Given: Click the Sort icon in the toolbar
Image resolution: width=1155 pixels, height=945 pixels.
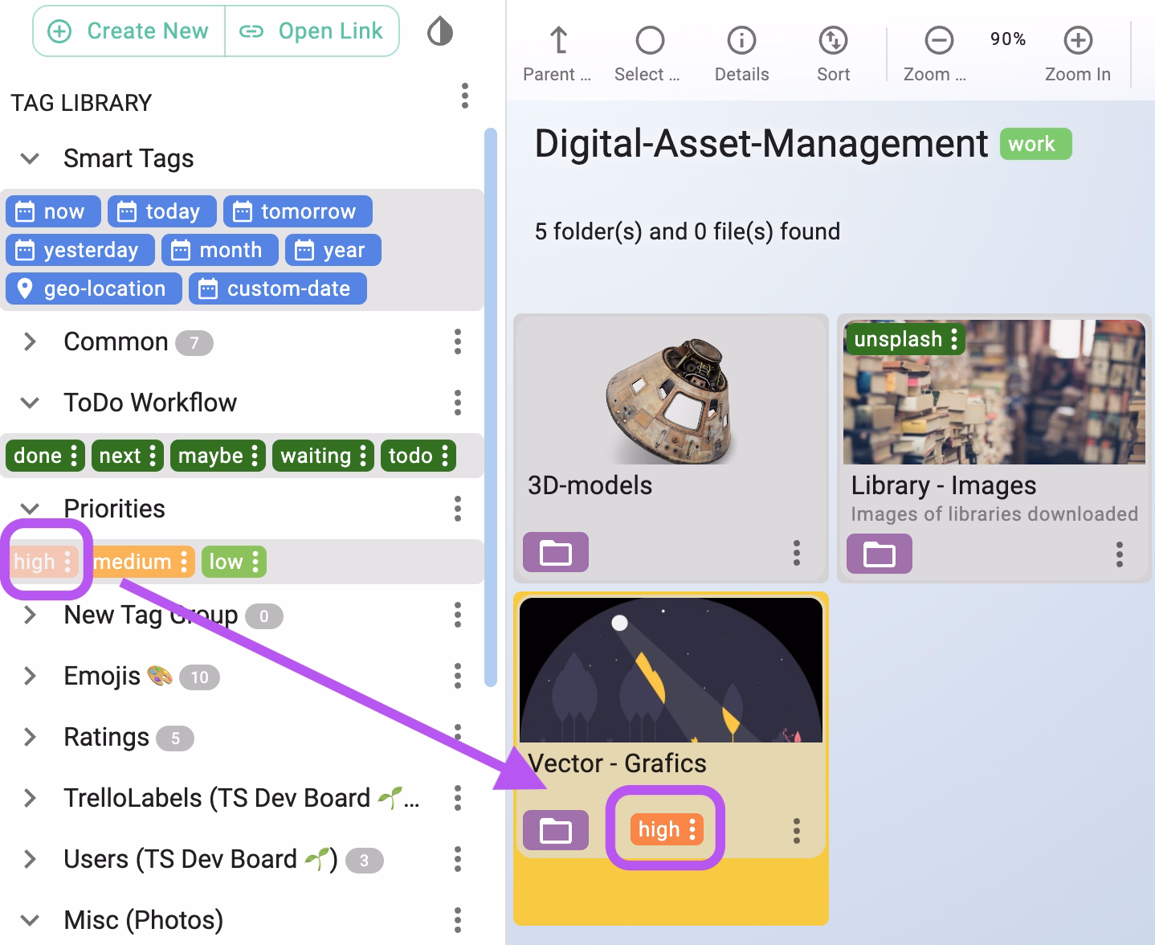Looking at the screenshot, I should (x=833, y=40).
